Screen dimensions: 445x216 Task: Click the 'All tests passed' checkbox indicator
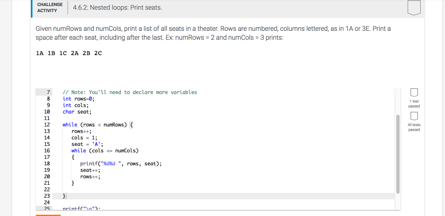point(414,116)
